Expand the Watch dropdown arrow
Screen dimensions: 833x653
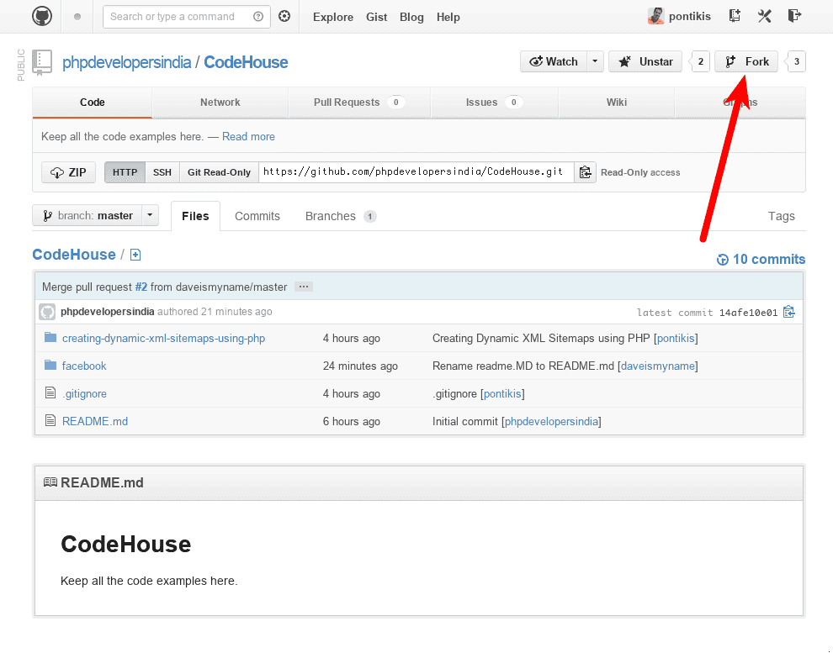[595, 61]
